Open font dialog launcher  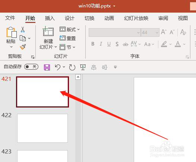tap(187, 57)
